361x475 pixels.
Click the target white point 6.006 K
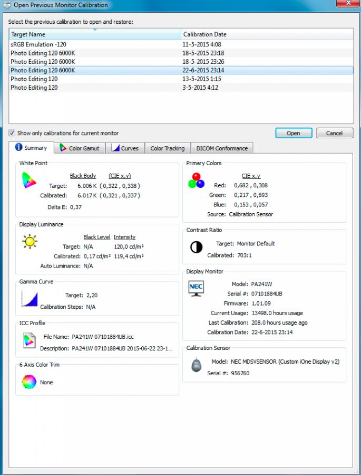tap(87, 186)
